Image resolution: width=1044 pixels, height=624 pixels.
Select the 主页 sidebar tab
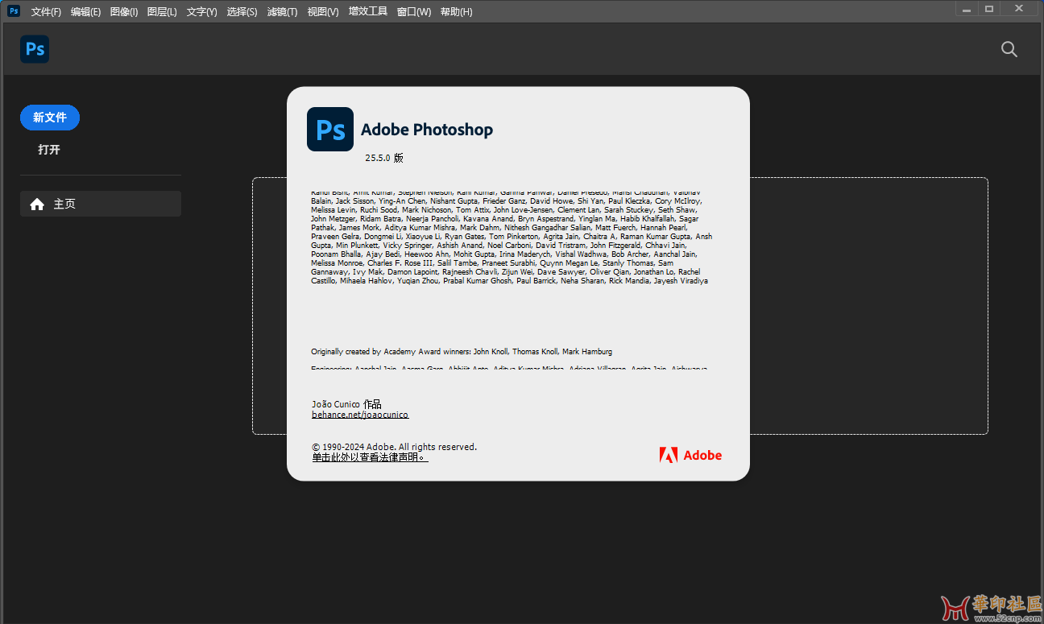click(x=101, y=204)
